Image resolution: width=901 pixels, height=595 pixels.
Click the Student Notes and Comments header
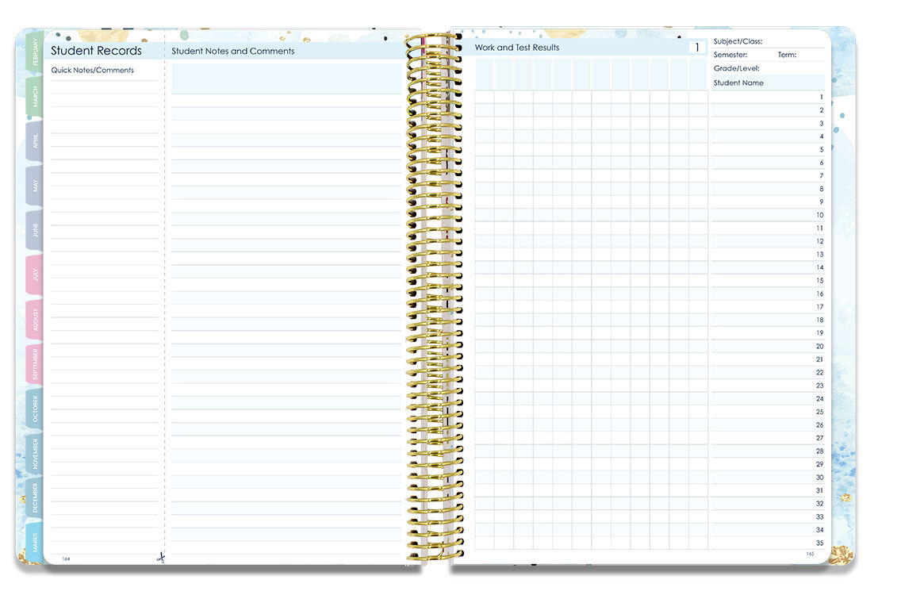click(233, 52)
